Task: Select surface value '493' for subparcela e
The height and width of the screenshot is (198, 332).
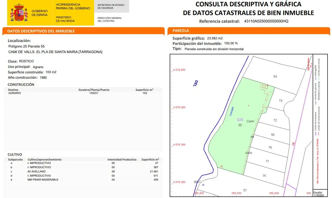Action: (x=156, y=180)
